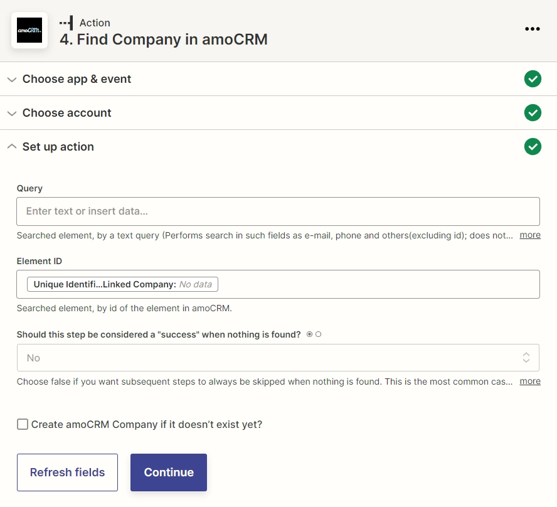This screenshot has width=557, height=507.
Task: Click the Action step type icon
Action: tap(66, 23)
